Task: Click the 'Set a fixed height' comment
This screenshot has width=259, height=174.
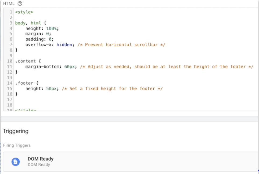Action: coord(112,89)
